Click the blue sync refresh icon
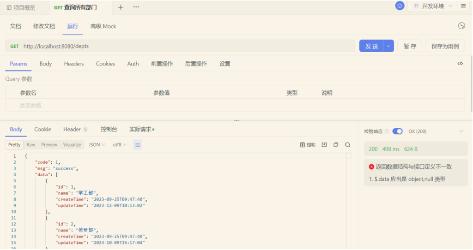The image size is (473, 250). pos(400,6)
